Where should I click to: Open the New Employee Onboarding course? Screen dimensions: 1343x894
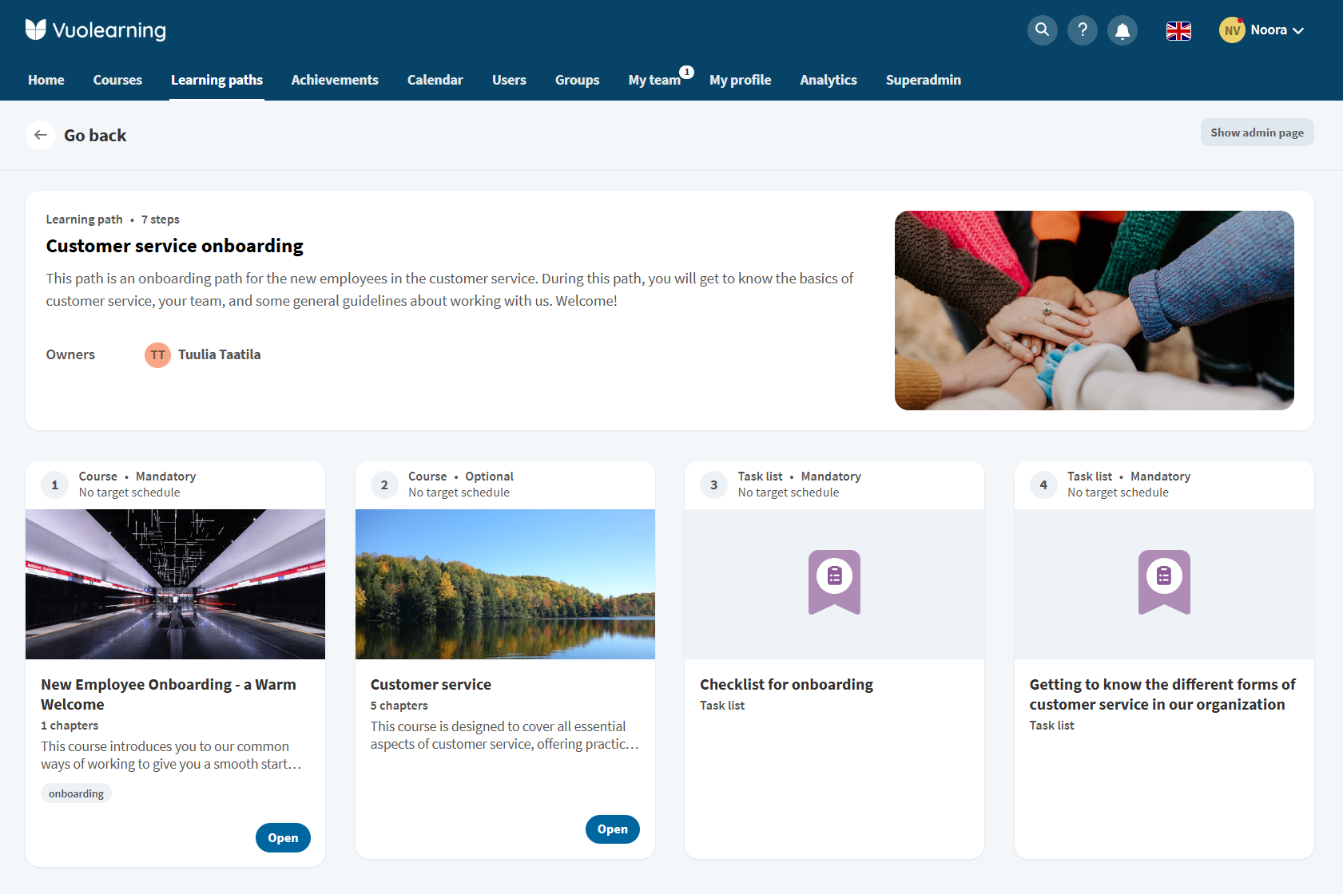pyautogui.click(x=283, y=837)
